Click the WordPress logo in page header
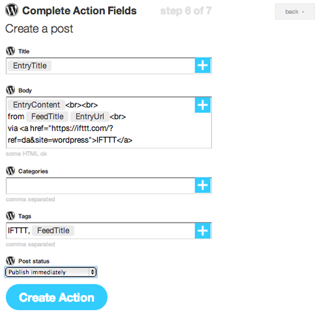This screenshot has height=316, width=320. click(x=12, y=11)
